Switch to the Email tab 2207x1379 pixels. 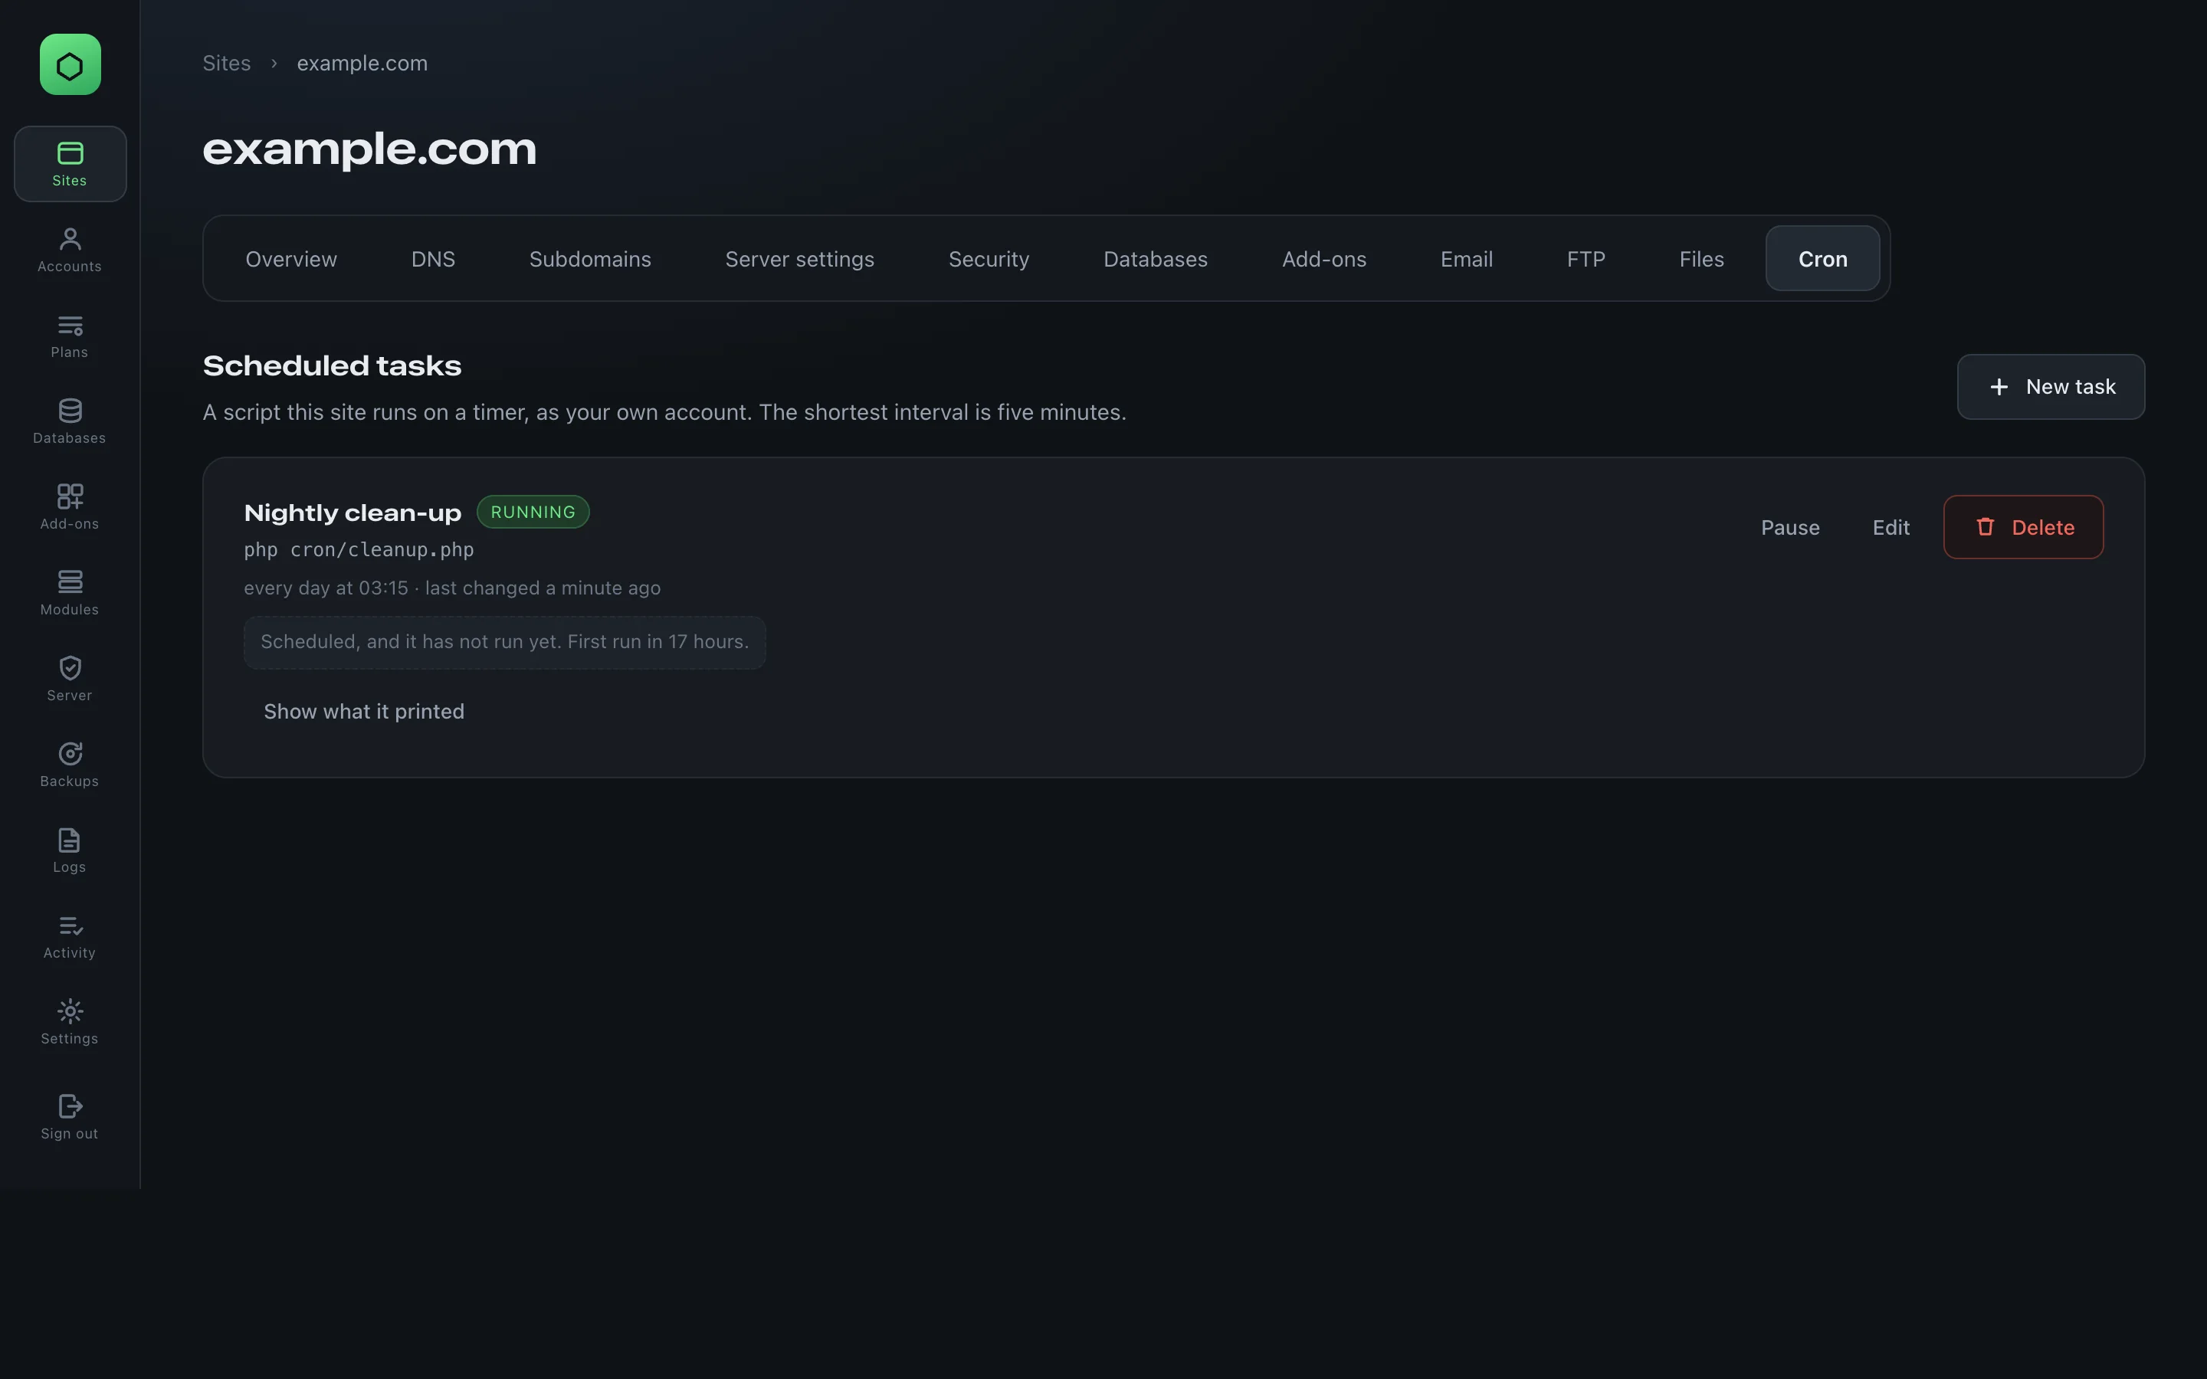[1467, 259]
